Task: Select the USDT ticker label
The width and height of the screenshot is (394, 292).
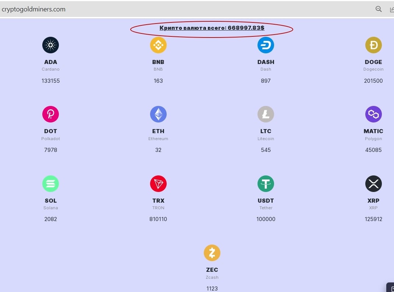Action: pyautogui.click(x=266, y=201)
